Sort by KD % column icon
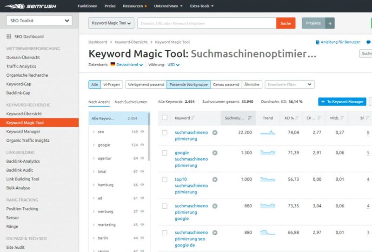 click(x=297, y=118)
